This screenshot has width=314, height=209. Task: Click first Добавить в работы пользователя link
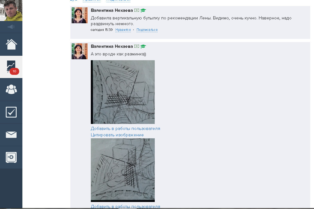pyautogui.click(x=125, y=128)
